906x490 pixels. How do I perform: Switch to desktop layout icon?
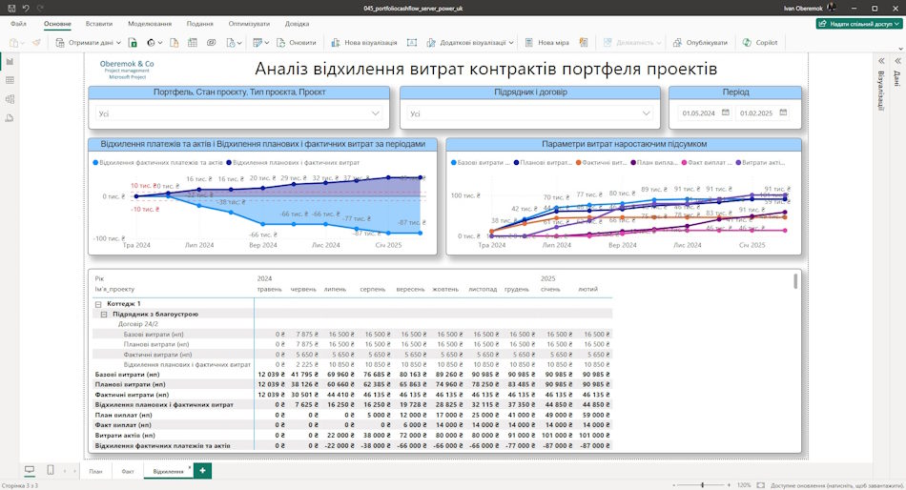pos(30,470)
